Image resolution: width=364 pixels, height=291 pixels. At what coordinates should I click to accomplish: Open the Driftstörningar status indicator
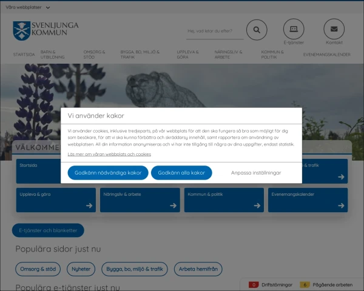click(271, 285)
